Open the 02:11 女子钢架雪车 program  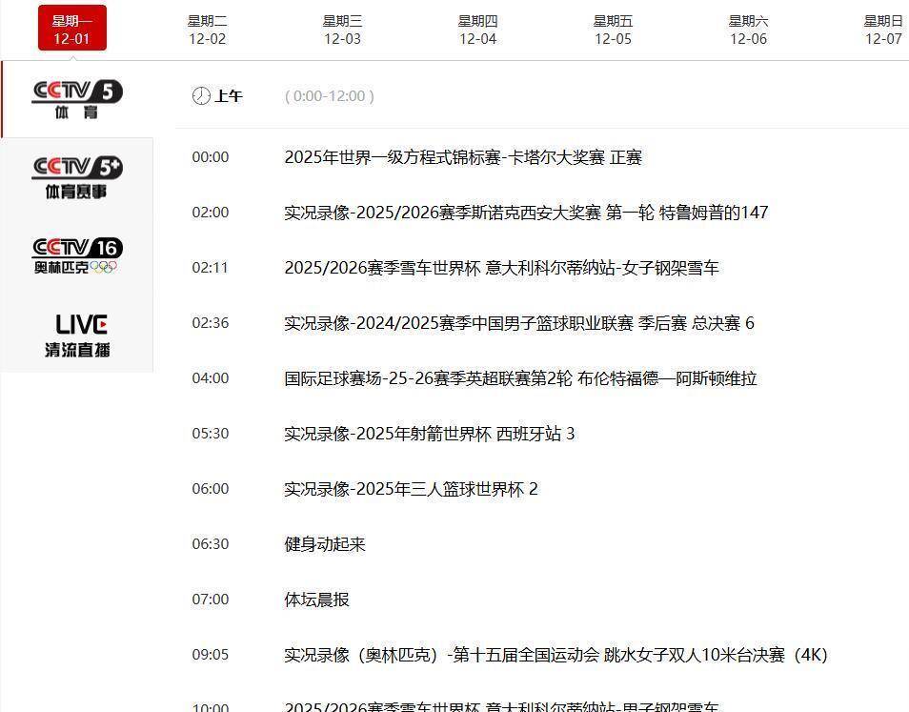[501, 268]
